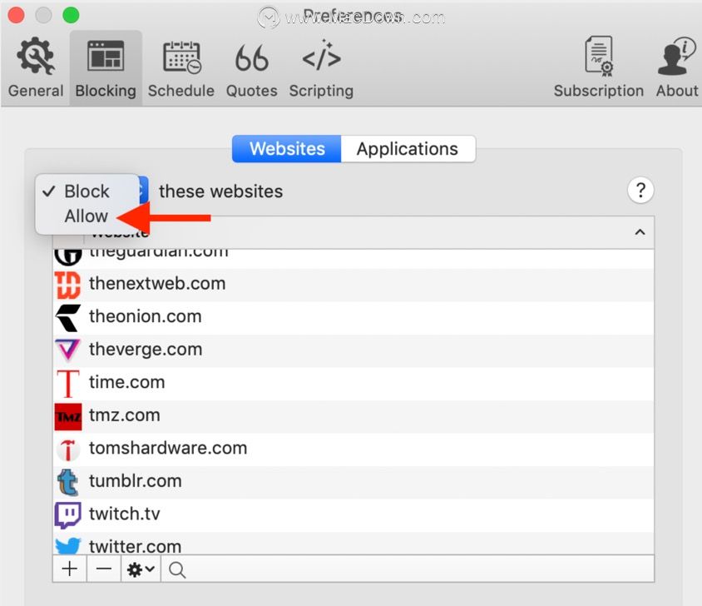Open the About pane
The width and height of the screenshot is (702, 606).
click(x=676, y=68)
